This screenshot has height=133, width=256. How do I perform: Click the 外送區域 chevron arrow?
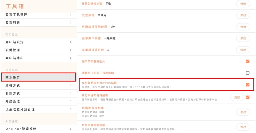click(71, 102)
